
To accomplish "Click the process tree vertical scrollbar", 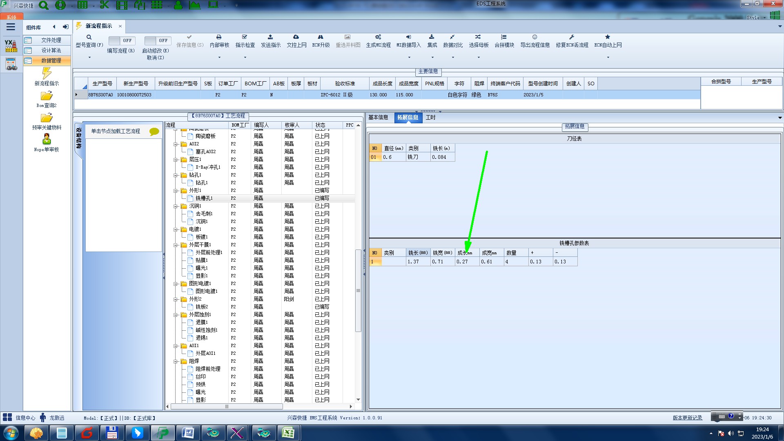I will click(x=358, y=290).
